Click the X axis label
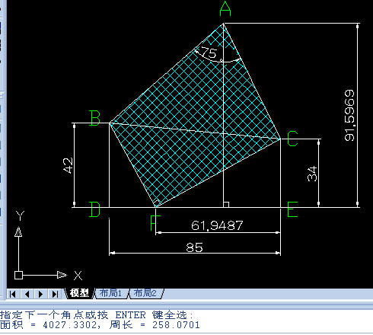The width and height of the screenshot is (373, 335). click(78, 276)
